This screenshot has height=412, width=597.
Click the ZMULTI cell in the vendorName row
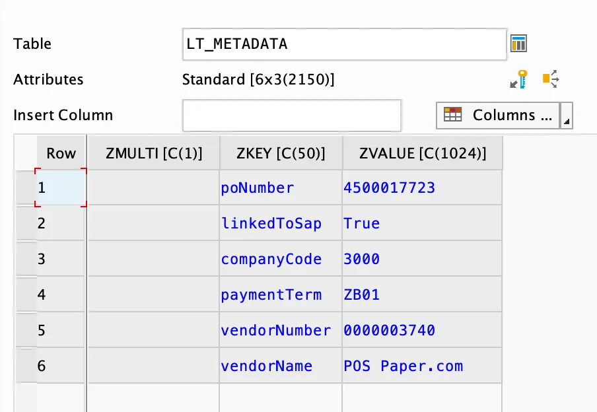[x=154, y=366]
